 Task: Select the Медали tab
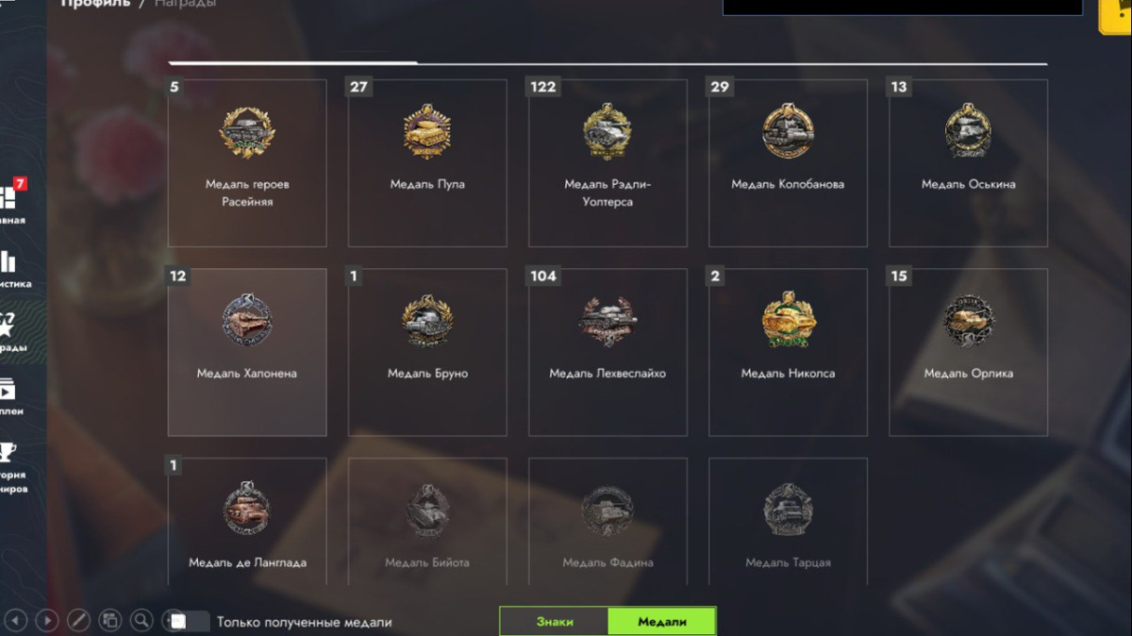click(x=662, y=621)
